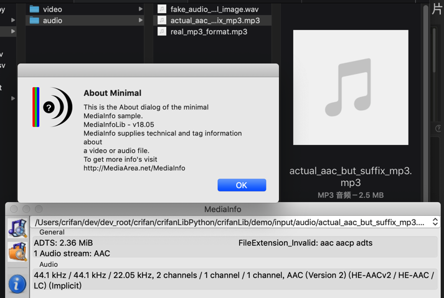Screen dimensions: 444x298
Task: Open file icon in MediaInfo sidebar
Action: point(17,228)
